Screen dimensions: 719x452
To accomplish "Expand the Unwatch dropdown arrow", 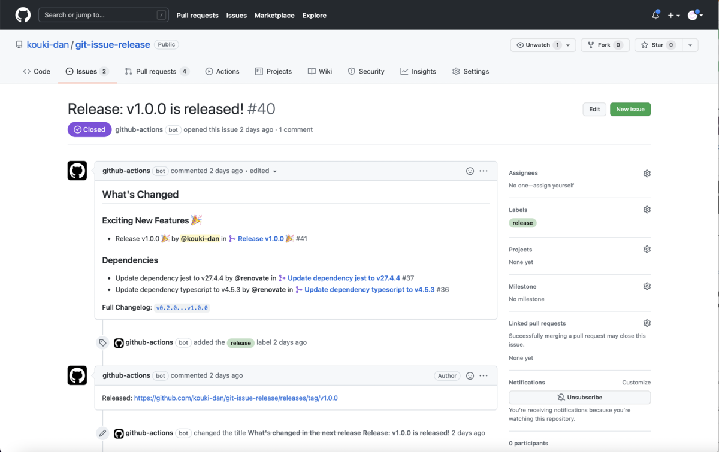I will pos(569,45).
